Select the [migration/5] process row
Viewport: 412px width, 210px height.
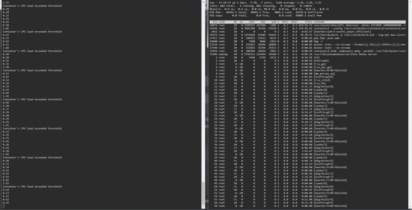pos(307,148)
